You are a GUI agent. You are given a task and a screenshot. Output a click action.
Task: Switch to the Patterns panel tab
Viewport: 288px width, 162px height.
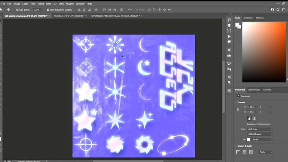(260, 18)
